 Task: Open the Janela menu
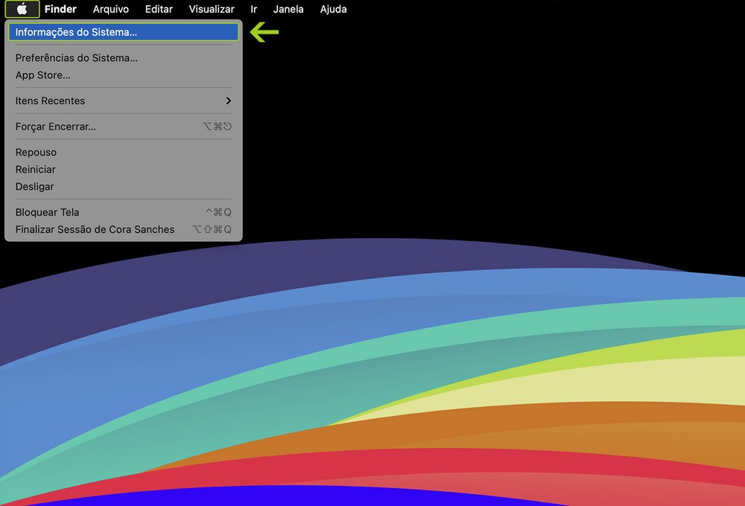(x=288, y=9)
